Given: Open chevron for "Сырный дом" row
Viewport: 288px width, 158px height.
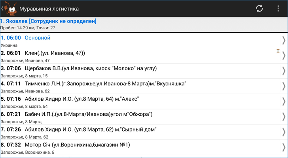Looking at the screenshot, I should tap(284, 132).
